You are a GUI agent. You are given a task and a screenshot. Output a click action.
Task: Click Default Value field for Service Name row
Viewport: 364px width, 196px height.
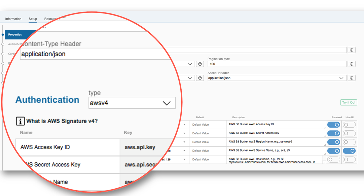tap(208, 151)
